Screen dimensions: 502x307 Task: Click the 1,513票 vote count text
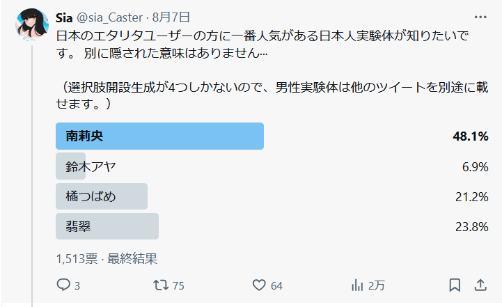click(77, 258)
